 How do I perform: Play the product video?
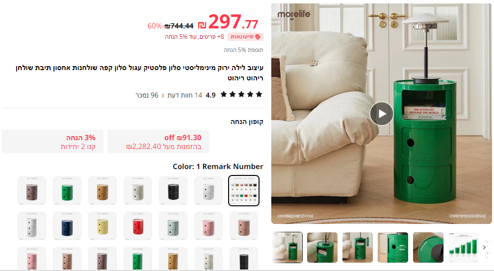(x=382, y=114)
